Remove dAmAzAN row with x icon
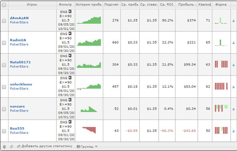The image size is (237, 151). point(233,21)
